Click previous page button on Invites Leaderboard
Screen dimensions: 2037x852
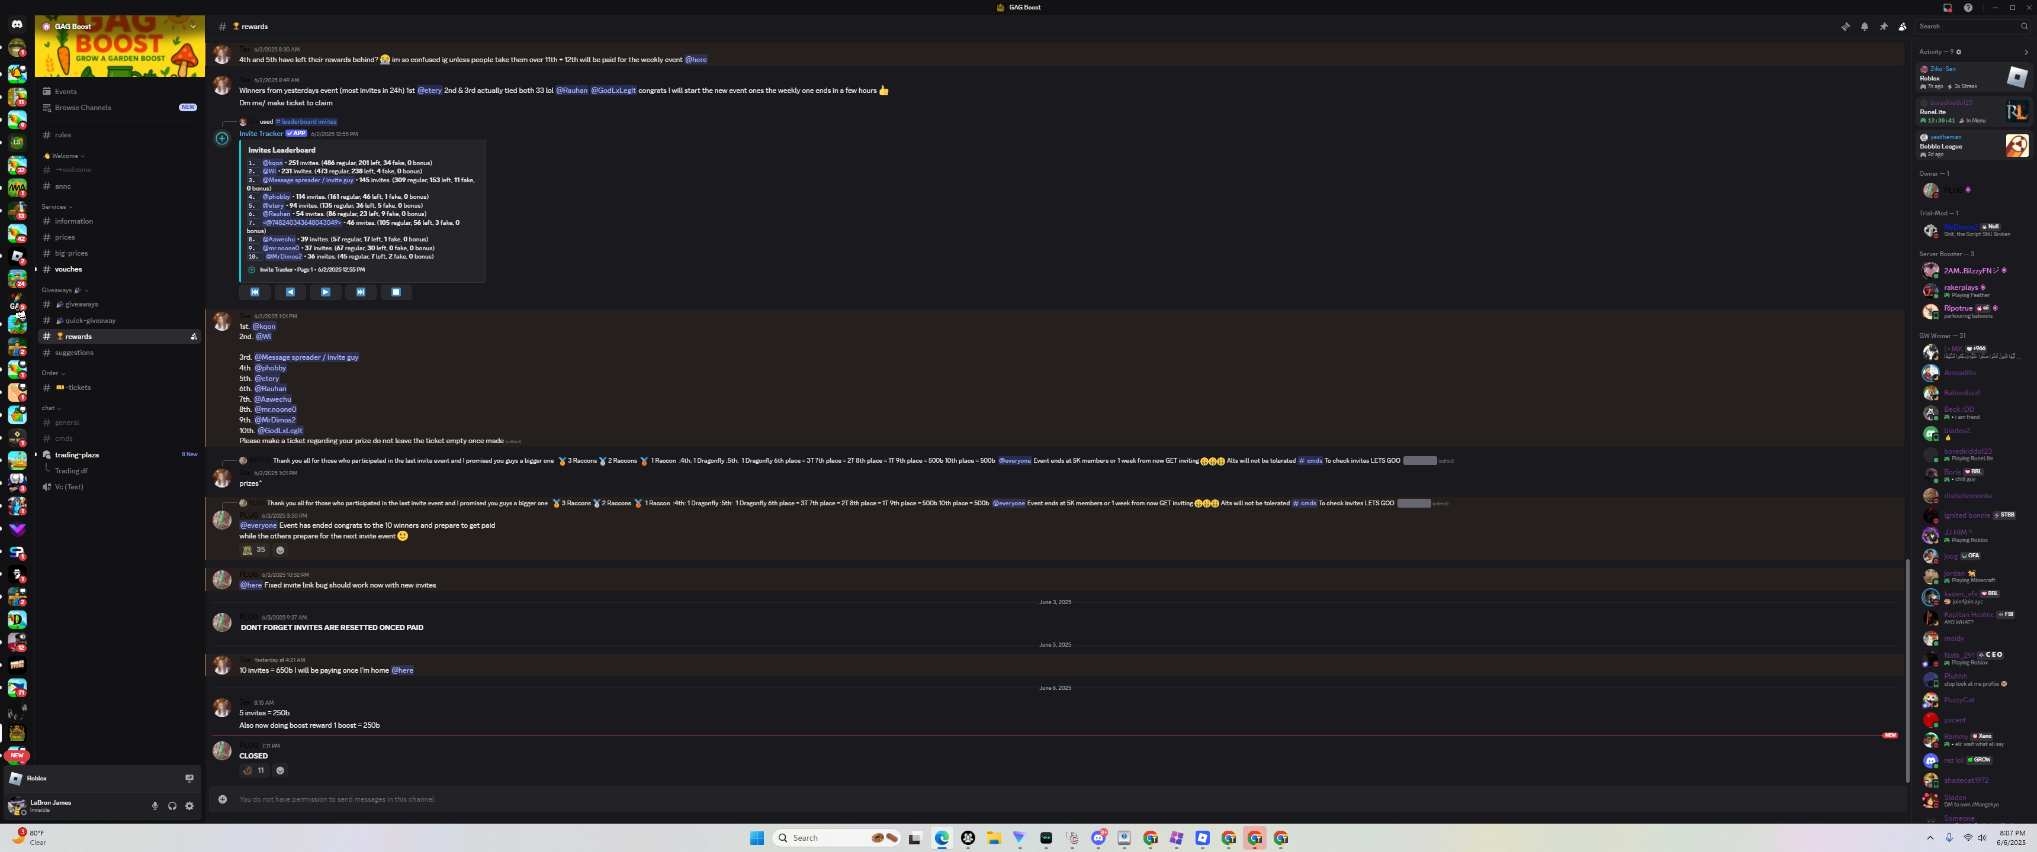290,292
